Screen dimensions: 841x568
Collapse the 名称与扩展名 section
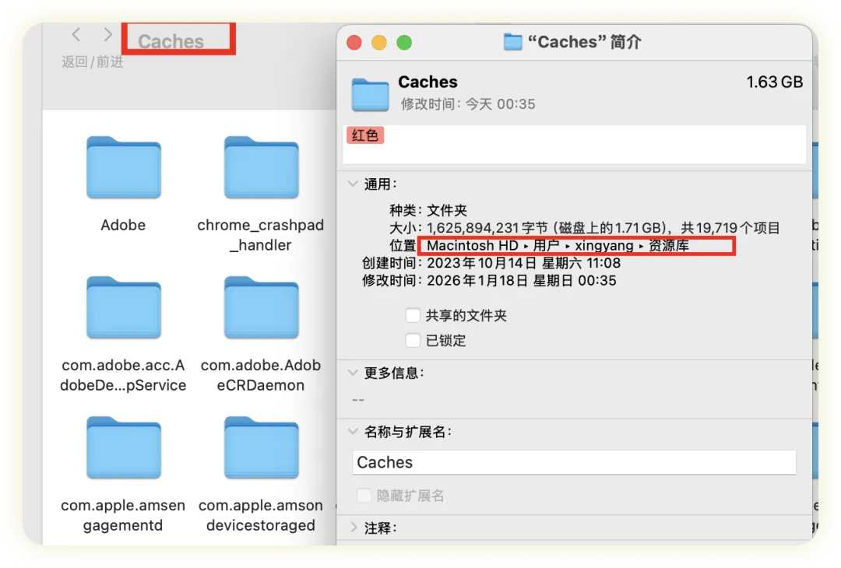(x=353, y=431)
